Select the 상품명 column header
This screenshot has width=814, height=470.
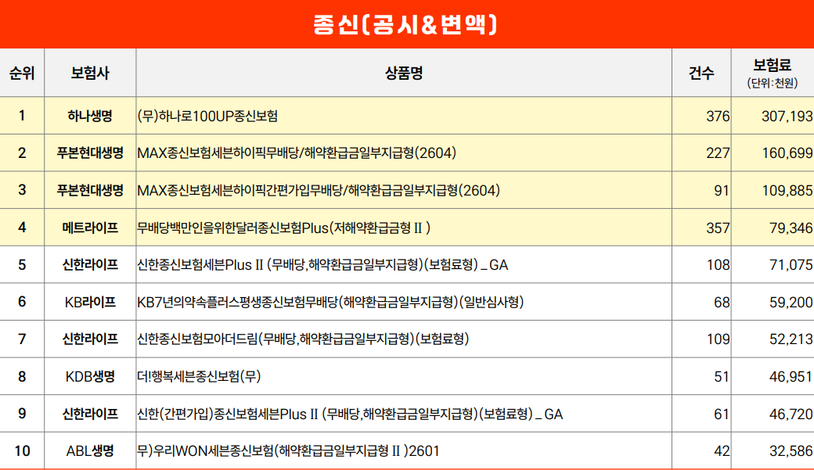[x=404, y=74]
